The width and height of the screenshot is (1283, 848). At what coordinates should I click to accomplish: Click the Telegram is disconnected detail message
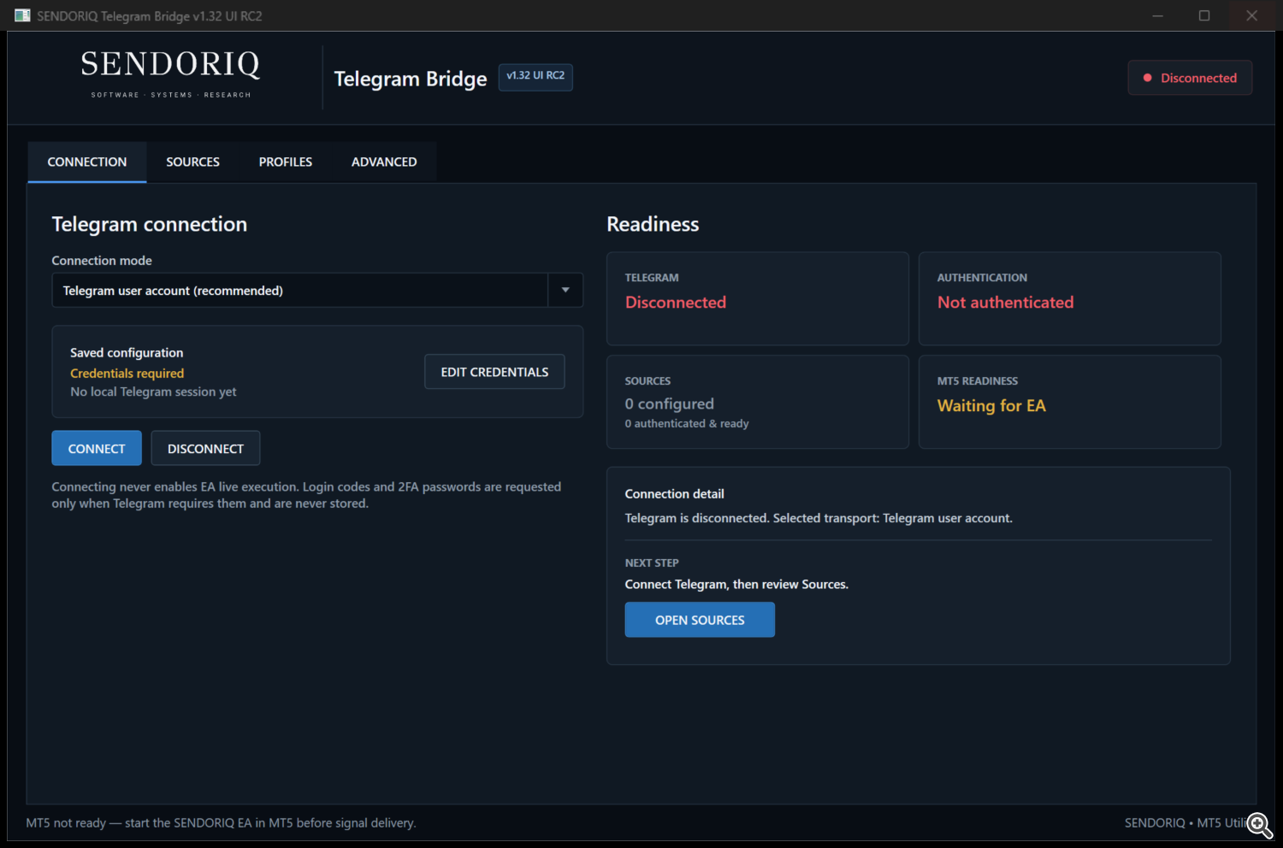[819, 518]
